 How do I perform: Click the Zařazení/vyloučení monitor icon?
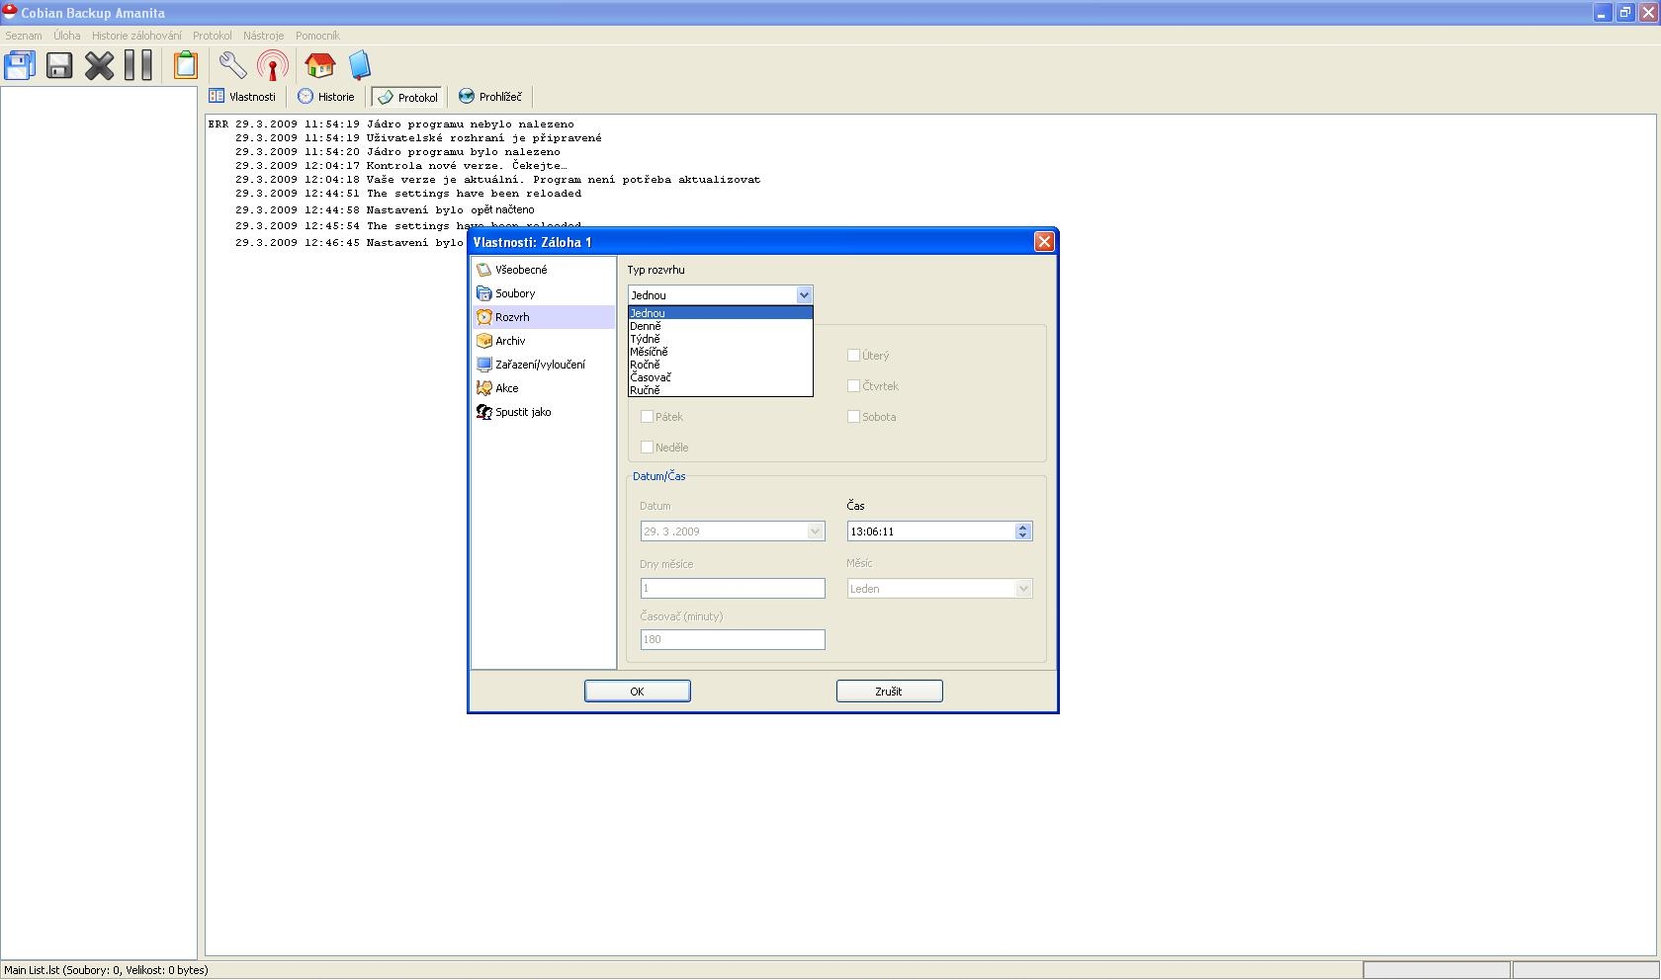tap(483, 364)
